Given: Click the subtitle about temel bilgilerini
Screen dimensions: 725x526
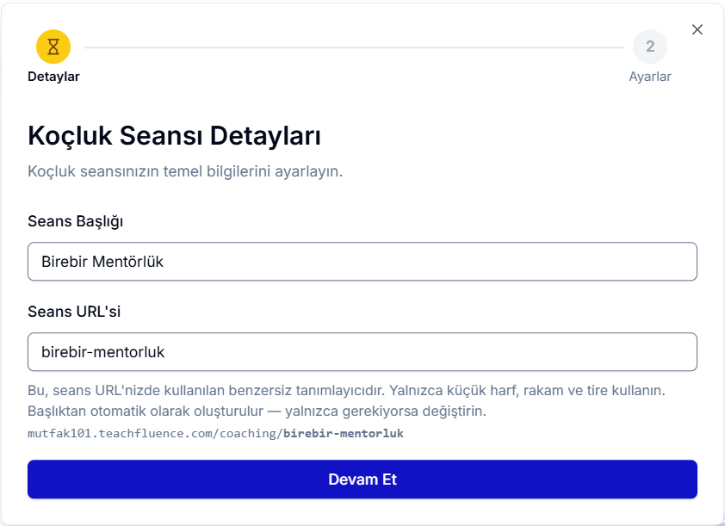Looking at the screenshot, I should click(x=185, y=171).
